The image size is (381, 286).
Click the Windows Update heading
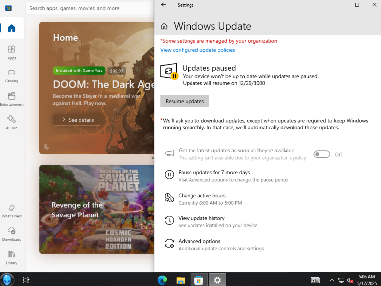point(212,26)
